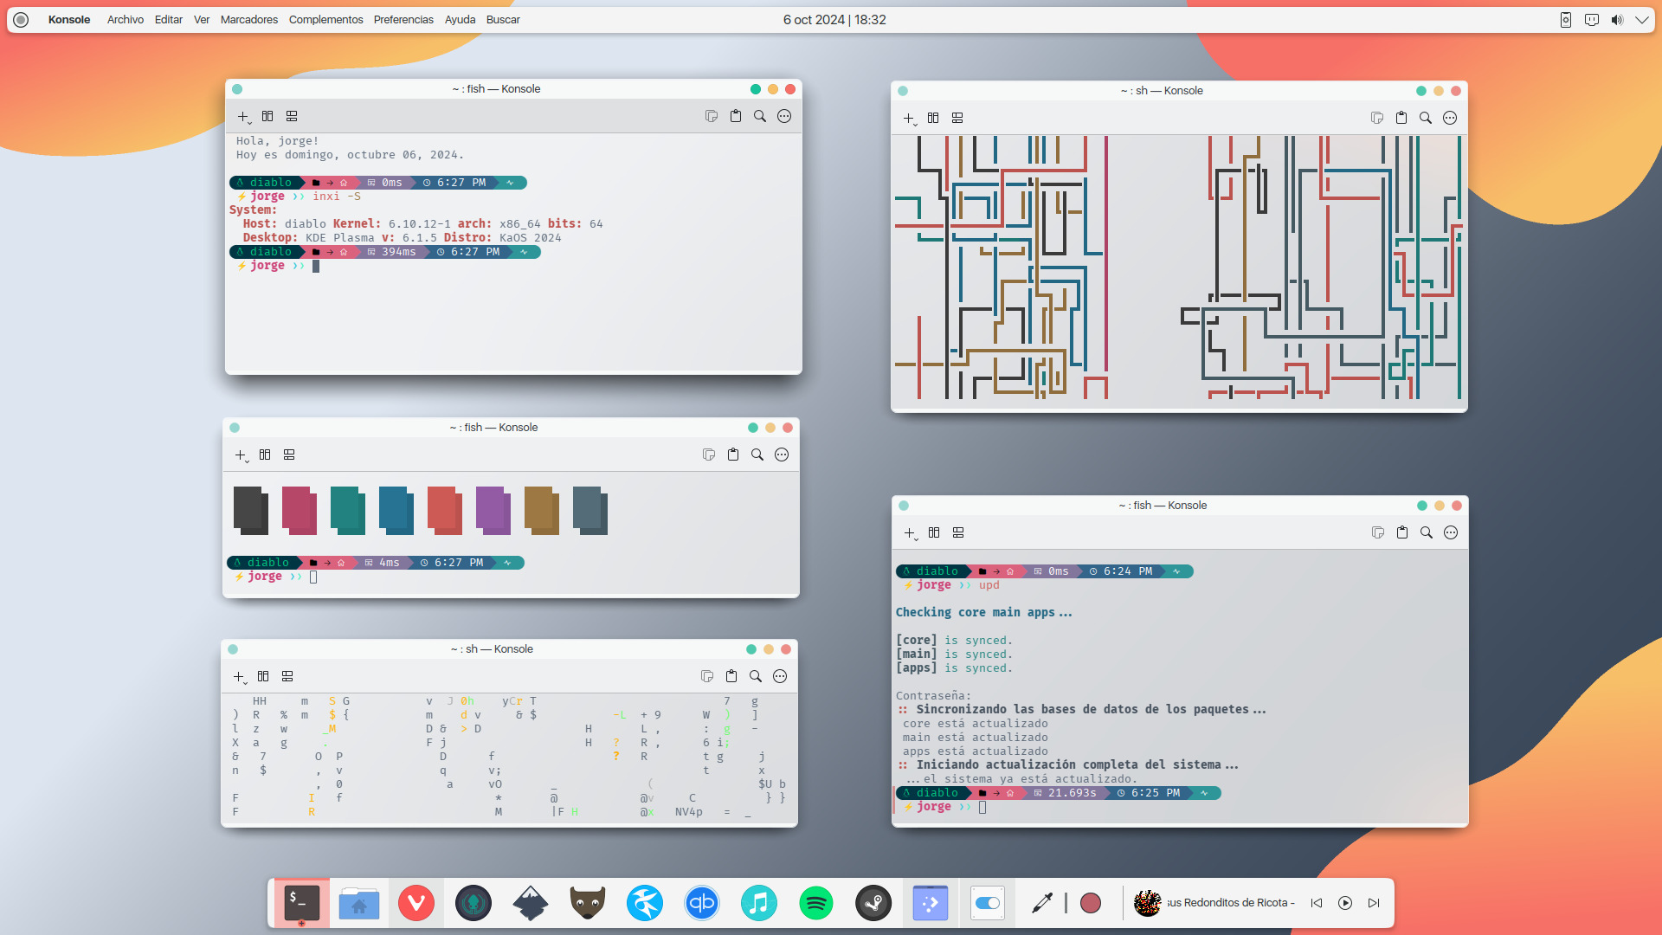The width and height of the screenshot is (1662, 935).
Task: Open search in matrix sh Konsole window
Action: coord(756,676)
